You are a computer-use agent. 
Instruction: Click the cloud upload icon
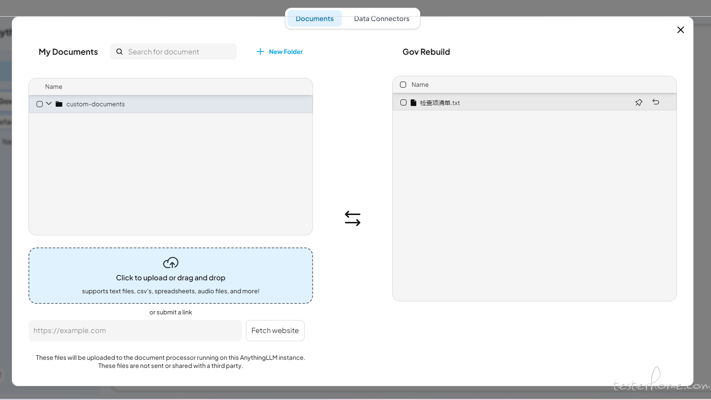(x=171, y=263)
